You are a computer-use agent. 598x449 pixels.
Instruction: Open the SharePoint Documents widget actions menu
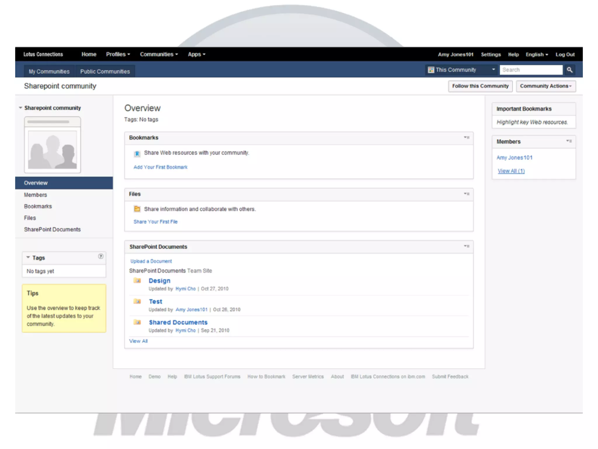coord(467,246)
